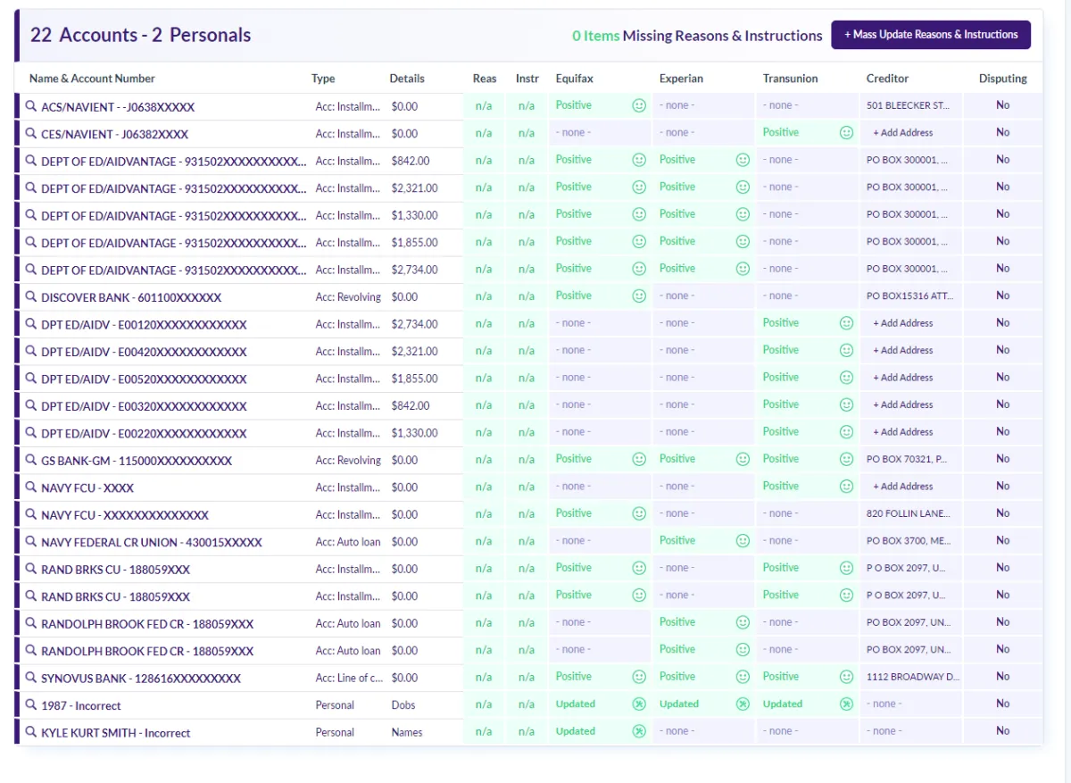Click PO BOX15316 ATT creditor cell
The width and height of the screenshot is (1071, 783).
(x=909, y=296)
